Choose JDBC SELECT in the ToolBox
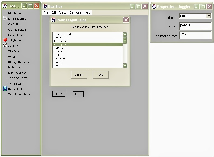Screen dimensions: 214x157 (x=17, y=78)
